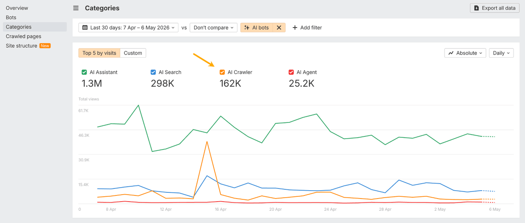Image resolution: width=525 pixels, height=223 pixels.
Task: Go to Overview in the sidebar
Action: 17,8
